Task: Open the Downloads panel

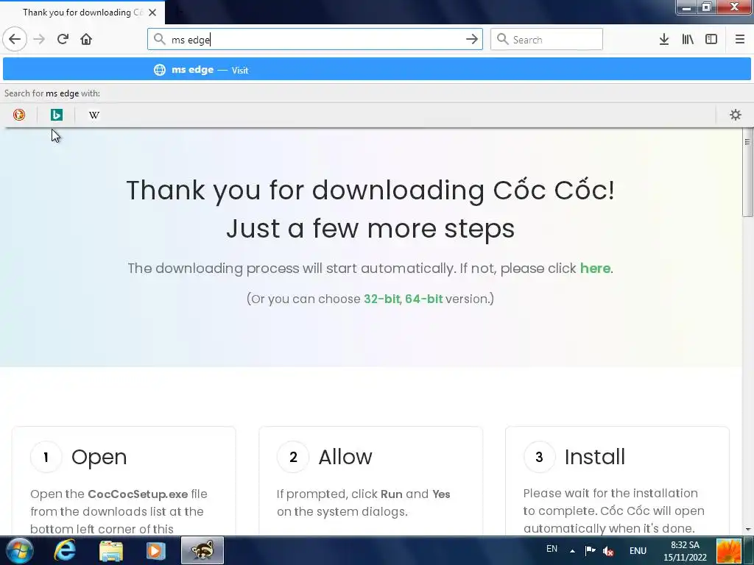Action: 664,40
